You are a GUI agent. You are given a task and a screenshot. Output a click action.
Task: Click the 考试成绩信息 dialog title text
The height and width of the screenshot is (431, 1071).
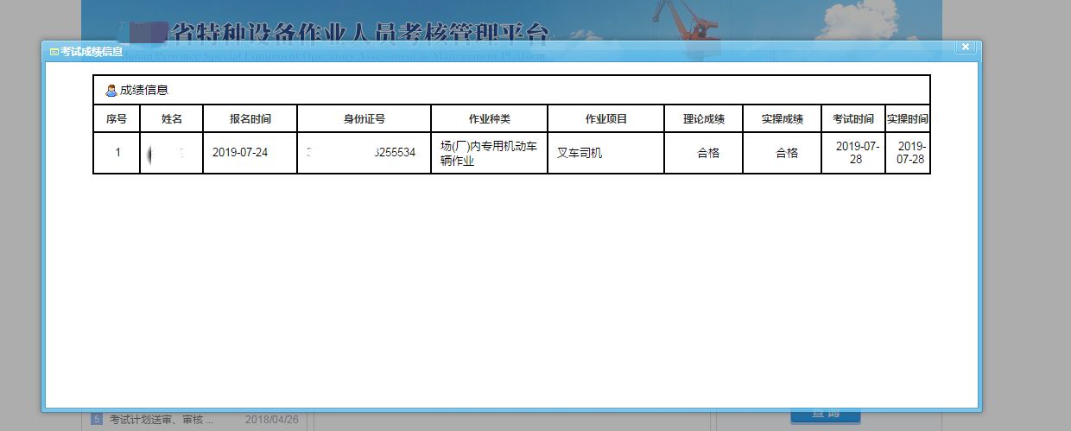click(x=92, y=52)
